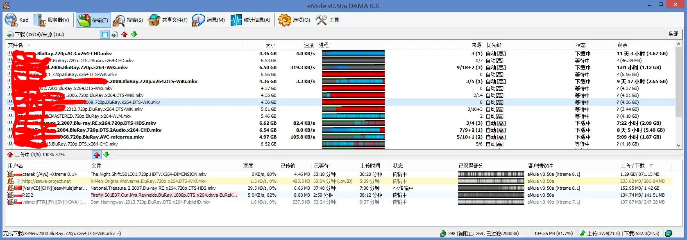Click the 11 天 3 小时 (3.67 GB) remaining cell
The height and width of the screenshot is (240, 687).
(x=642, y=54)
